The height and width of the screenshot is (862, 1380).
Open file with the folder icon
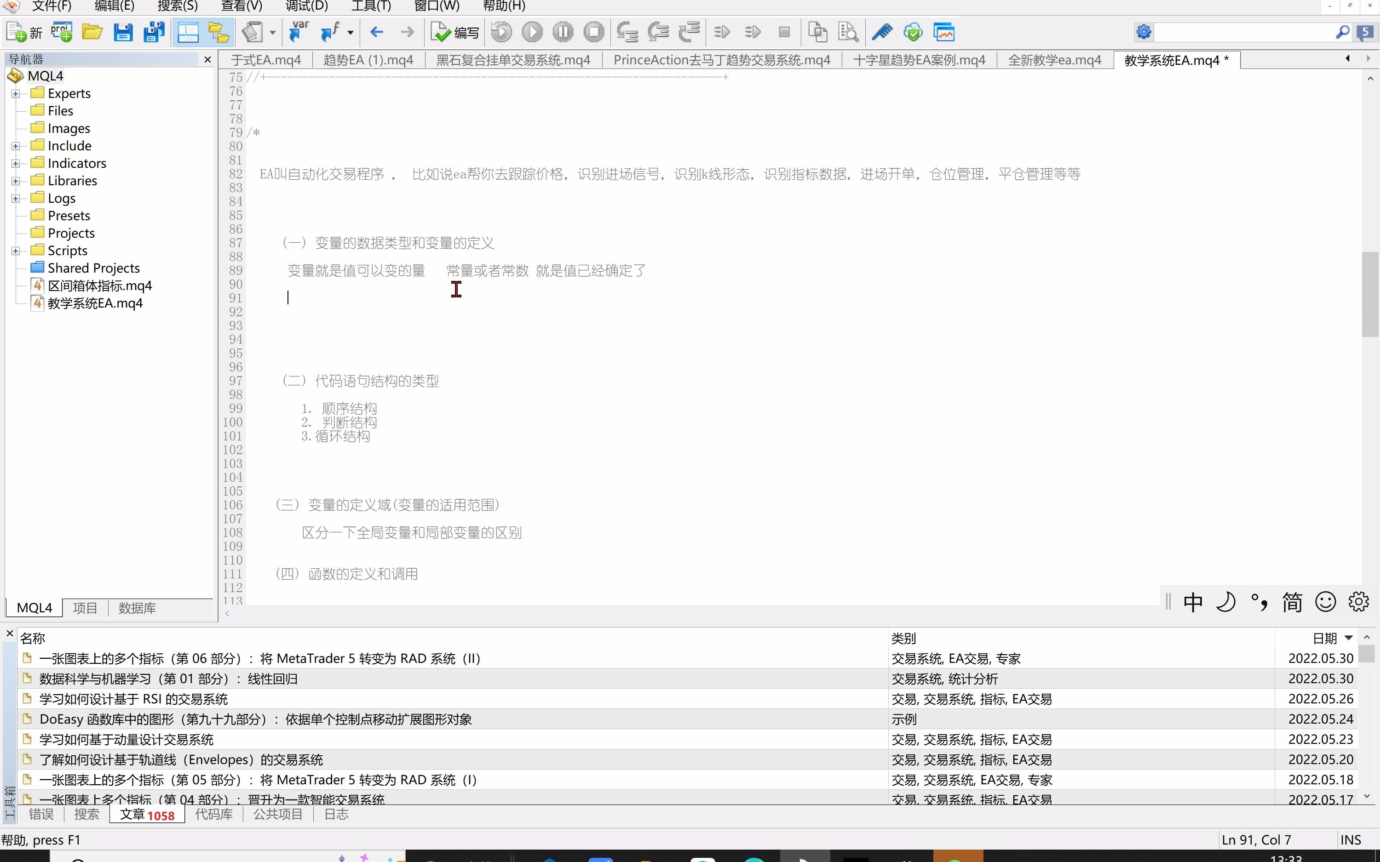click(x=92, y=33)
